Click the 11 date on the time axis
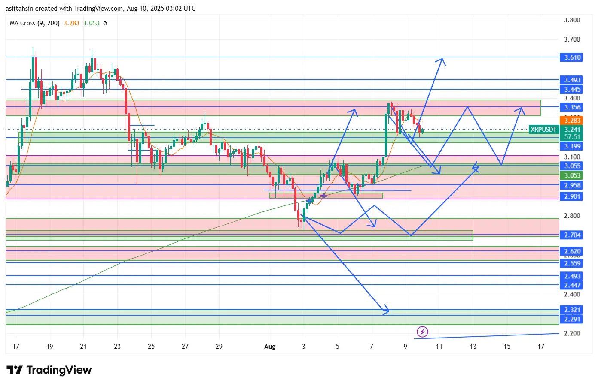The image size is (598, 386). [439, 347]
